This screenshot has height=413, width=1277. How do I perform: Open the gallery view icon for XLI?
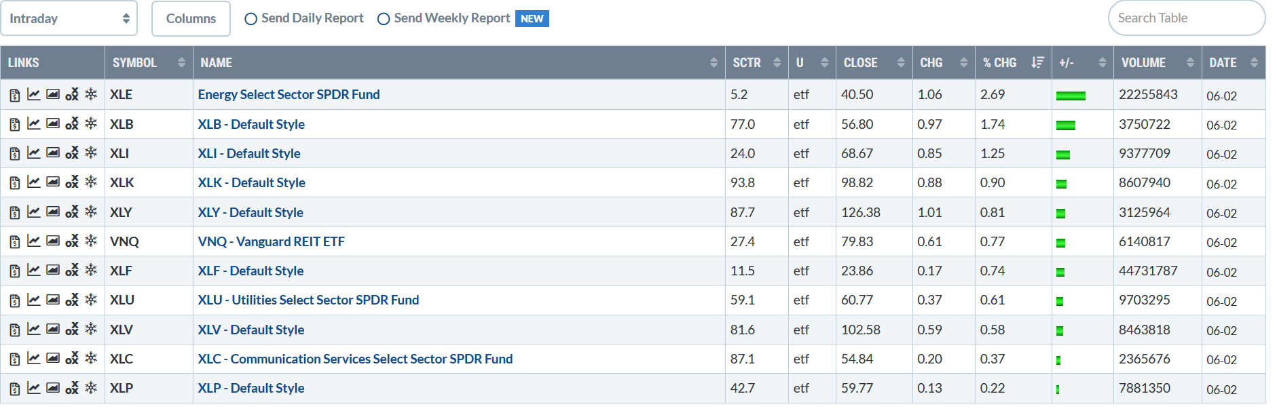coord(53,153)
